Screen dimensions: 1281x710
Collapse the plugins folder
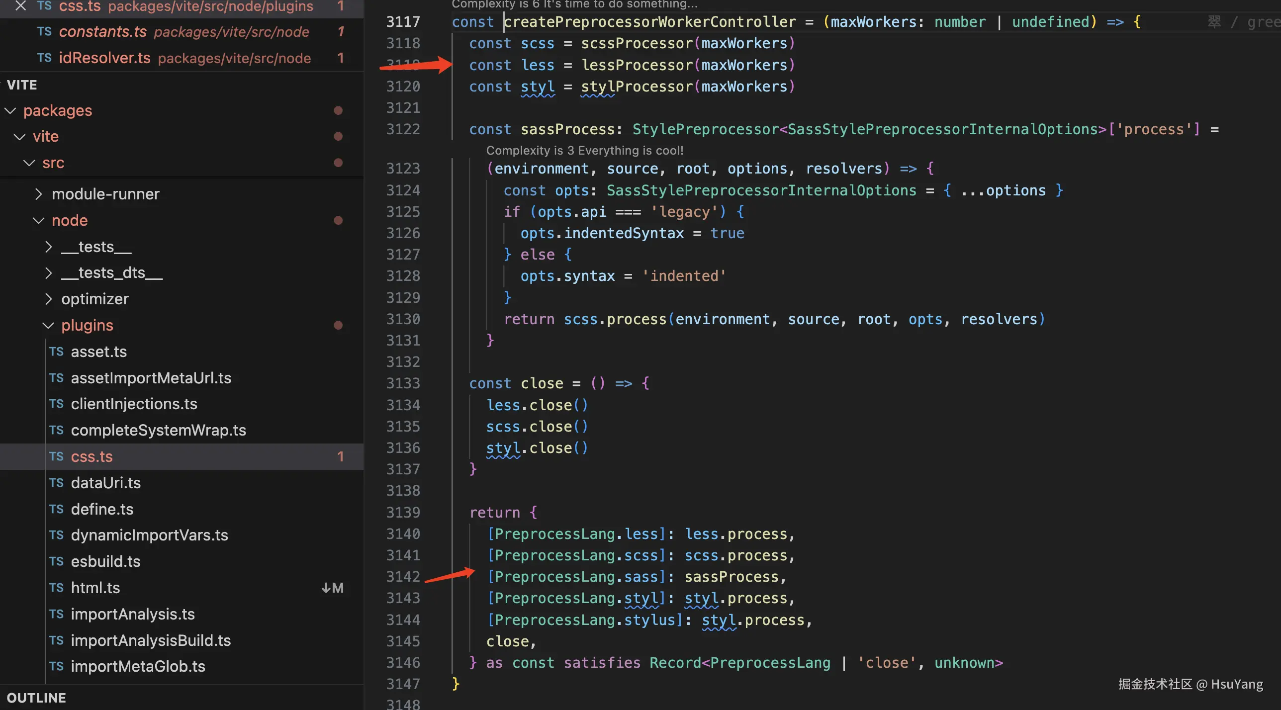(x=48, y=325)
